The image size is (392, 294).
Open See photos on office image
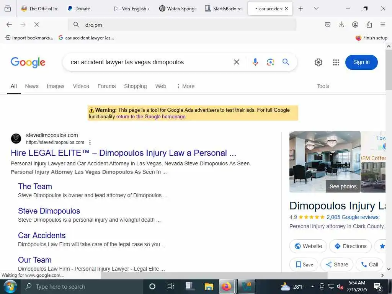click(x=343, y=186)
